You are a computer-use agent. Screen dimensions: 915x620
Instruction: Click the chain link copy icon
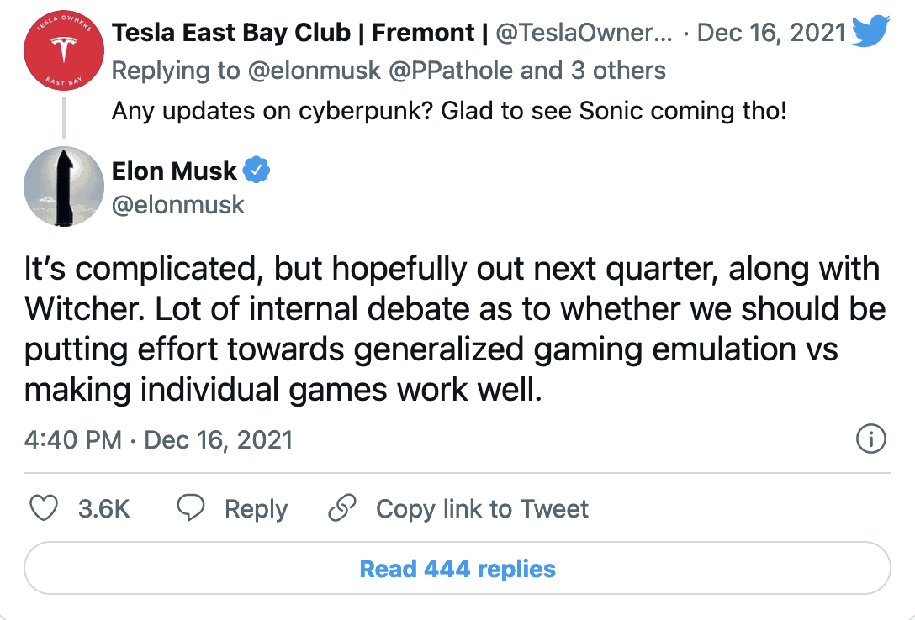(x=342, y=508)
